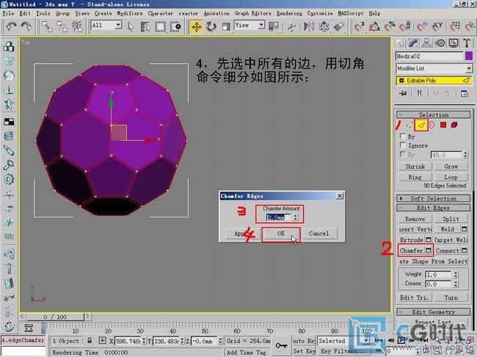Select the Unlink Selection tool

click(x=62, y=26)
